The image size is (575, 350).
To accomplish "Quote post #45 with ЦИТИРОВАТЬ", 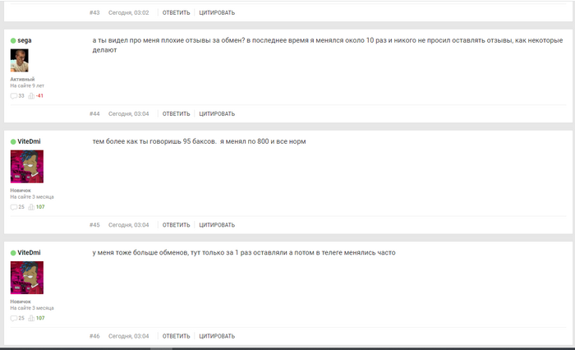I will tap(217, 225).
